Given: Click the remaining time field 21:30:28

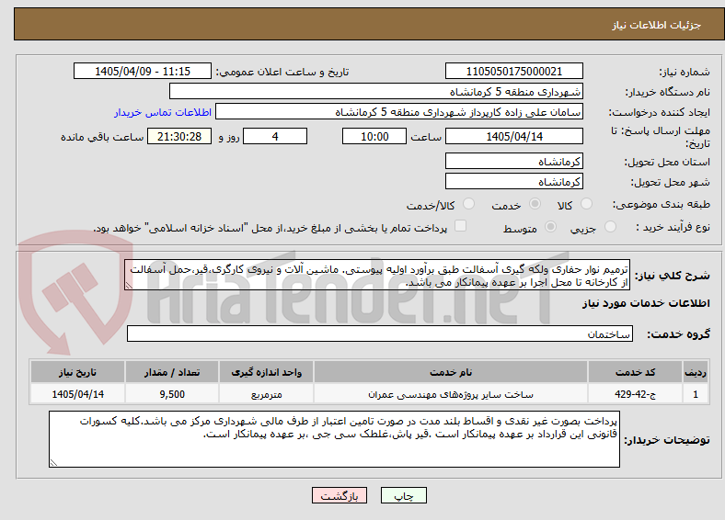Looking at the screenshot, I should [179, 136].
